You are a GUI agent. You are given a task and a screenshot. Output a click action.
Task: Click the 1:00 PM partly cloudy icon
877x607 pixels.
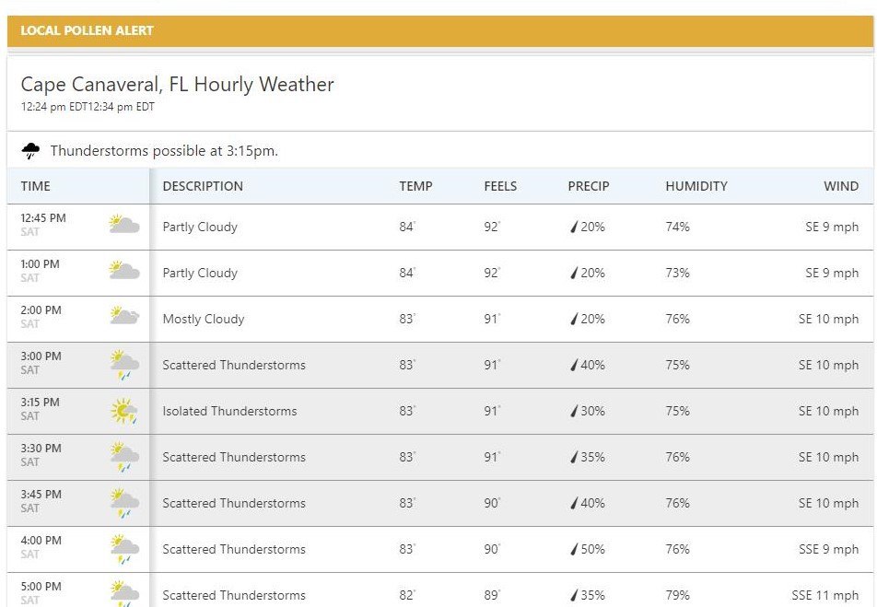point(124,270)
